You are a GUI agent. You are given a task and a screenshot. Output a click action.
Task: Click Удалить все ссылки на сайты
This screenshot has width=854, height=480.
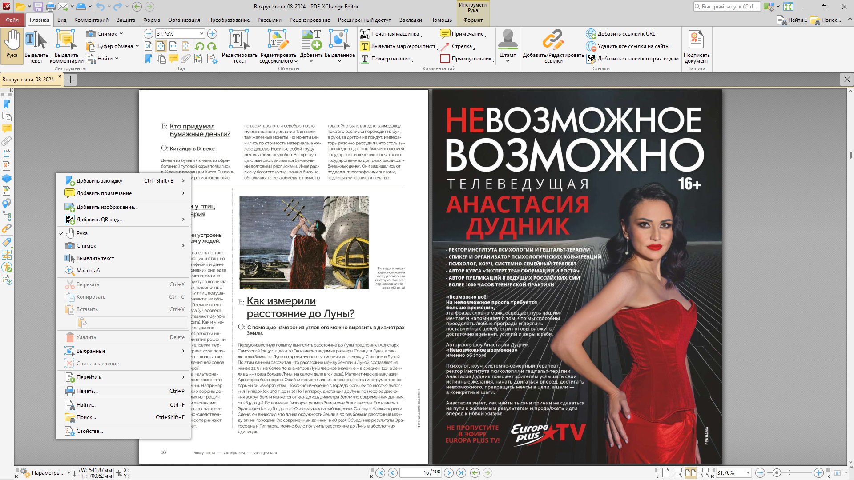pyautogui.click(x=627, y=46)
